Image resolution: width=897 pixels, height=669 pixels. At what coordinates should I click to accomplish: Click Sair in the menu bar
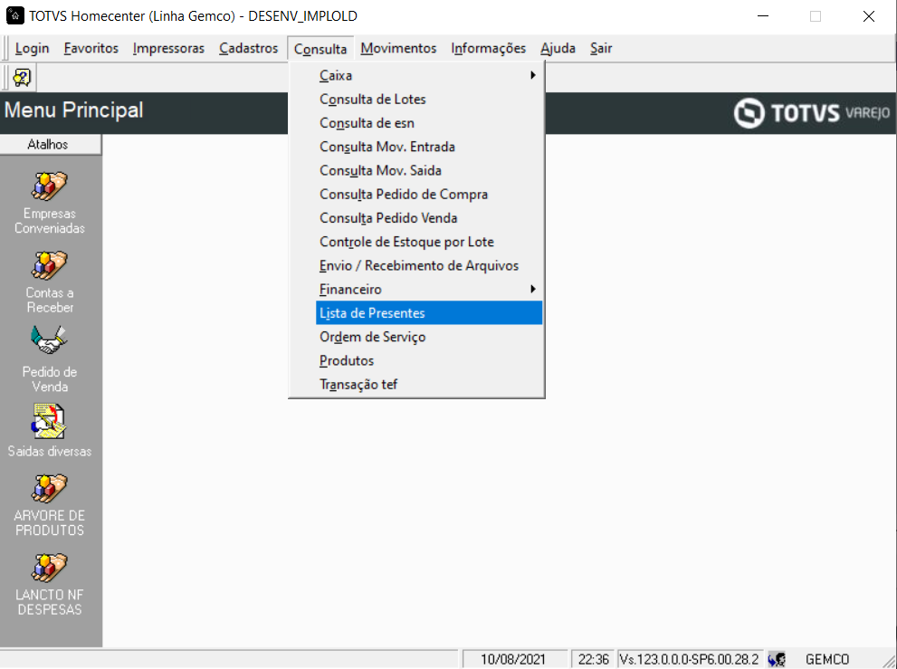coord(601,49)
